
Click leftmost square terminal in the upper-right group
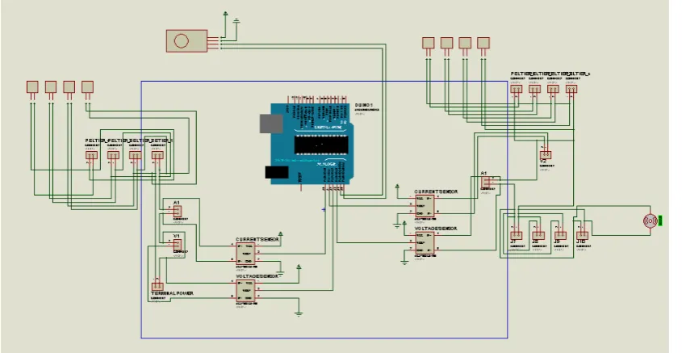(x=429, y=43)
